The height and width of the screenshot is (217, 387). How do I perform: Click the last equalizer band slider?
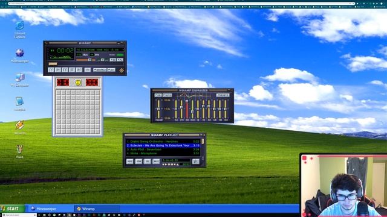pyautogui.click(x=226, y=109)
